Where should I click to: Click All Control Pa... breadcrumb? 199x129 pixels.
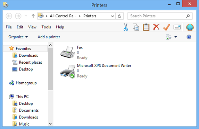click(63, 16)
